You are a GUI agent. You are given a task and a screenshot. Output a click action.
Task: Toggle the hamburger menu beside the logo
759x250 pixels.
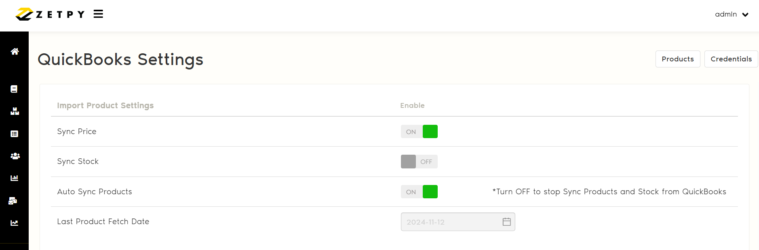[x=98, y=14]
